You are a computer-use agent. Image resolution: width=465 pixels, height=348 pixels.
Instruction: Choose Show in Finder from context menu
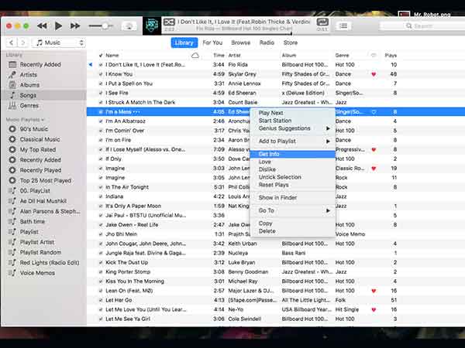293,198
